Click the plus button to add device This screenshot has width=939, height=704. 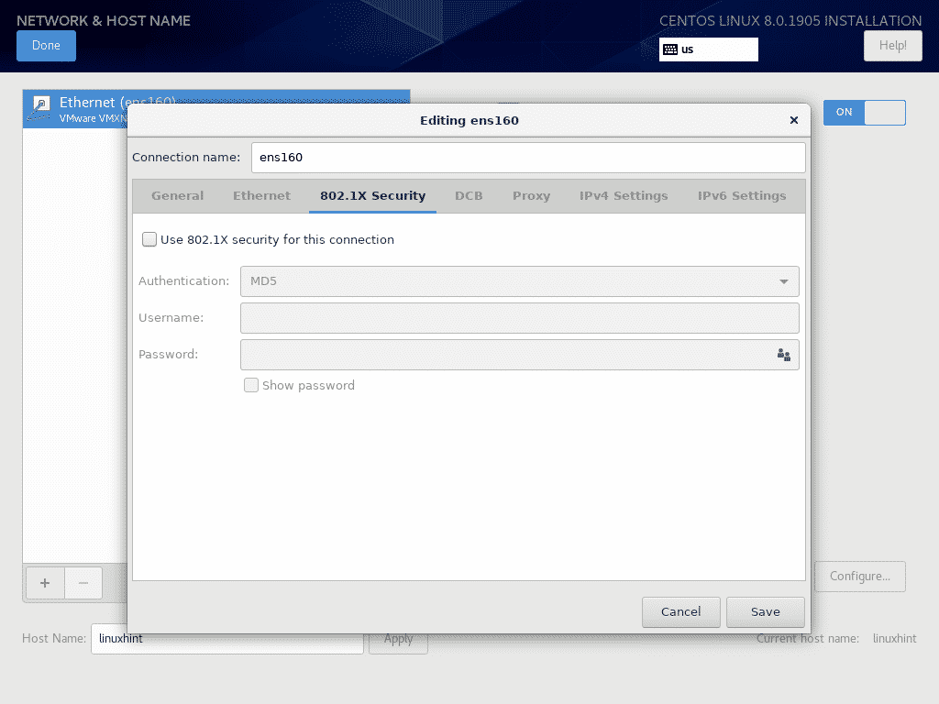coord(45,583)
